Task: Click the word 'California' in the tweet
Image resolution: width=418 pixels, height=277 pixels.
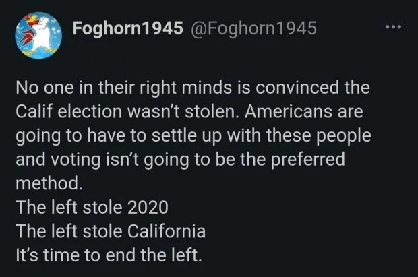Action: point(167,231)
